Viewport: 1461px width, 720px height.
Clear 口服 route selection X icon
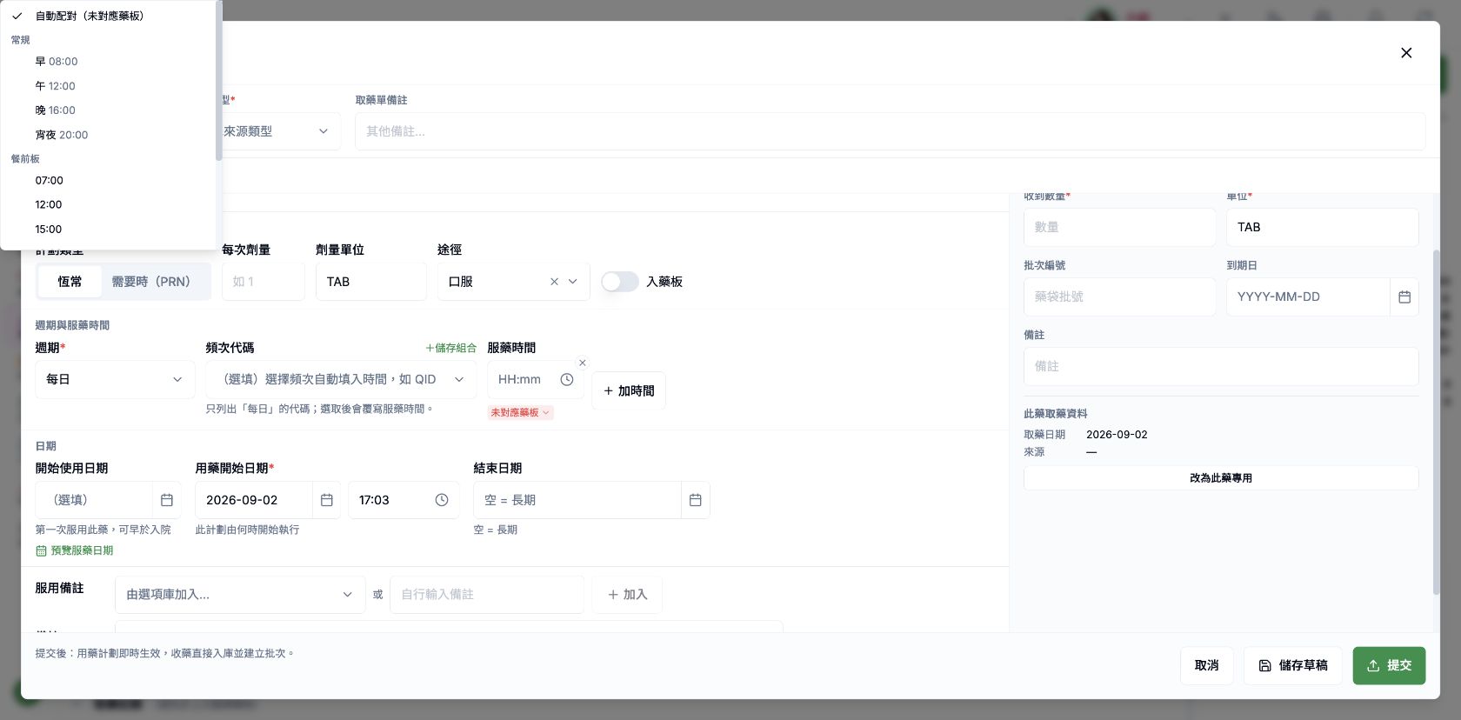point(554,282)
